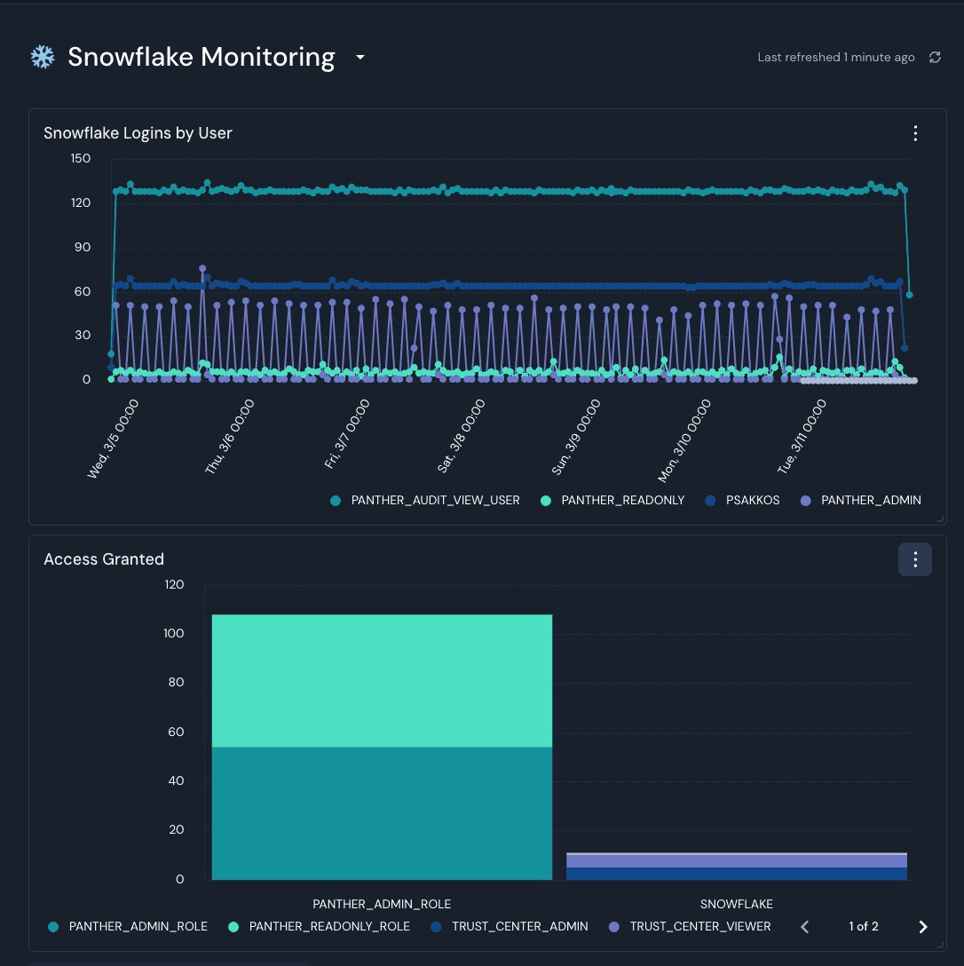964x966 pixels.
Task: Click the 'Snowflake Logins by User' panel title
Action: point(138,133)
